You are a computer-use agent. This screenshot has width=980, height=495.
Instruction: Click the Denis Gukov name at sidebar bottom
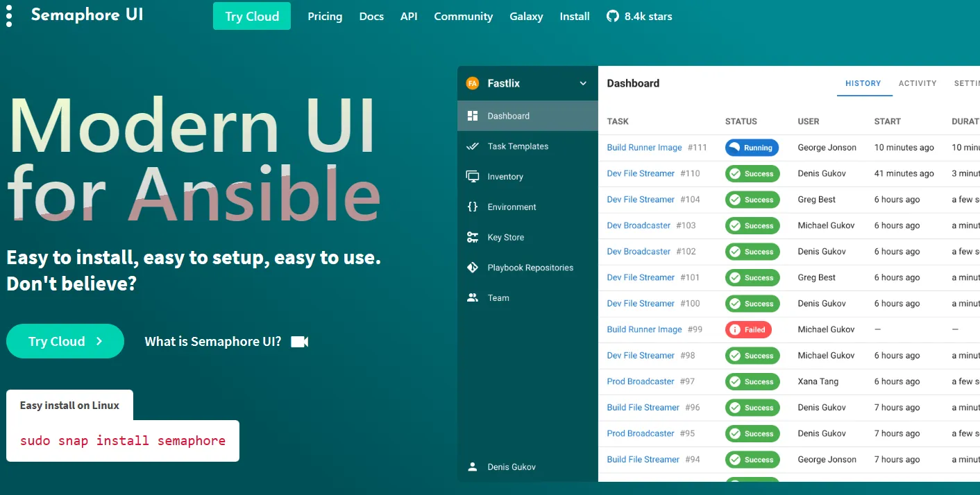[x=512, y=467]
